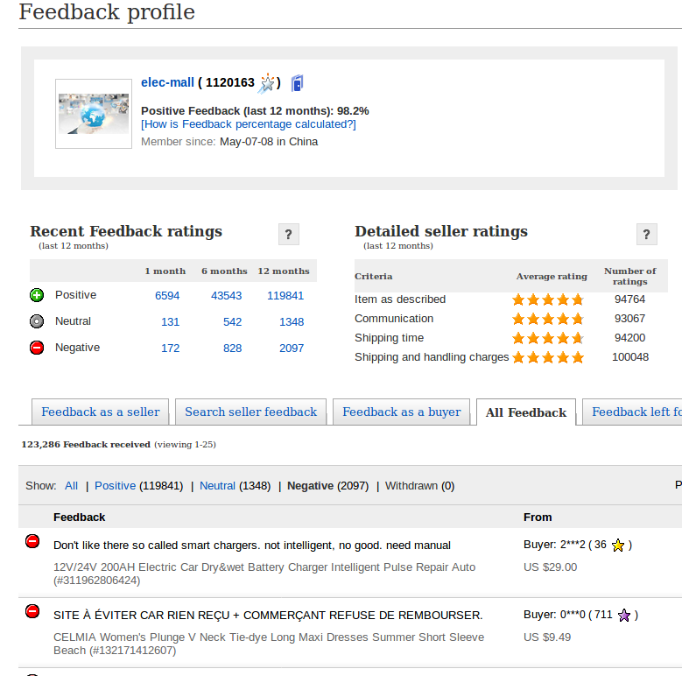Viewport: 682px width, 676px height.
Task: Open help for Recent Feedback ratings
Action: (289, 235)
